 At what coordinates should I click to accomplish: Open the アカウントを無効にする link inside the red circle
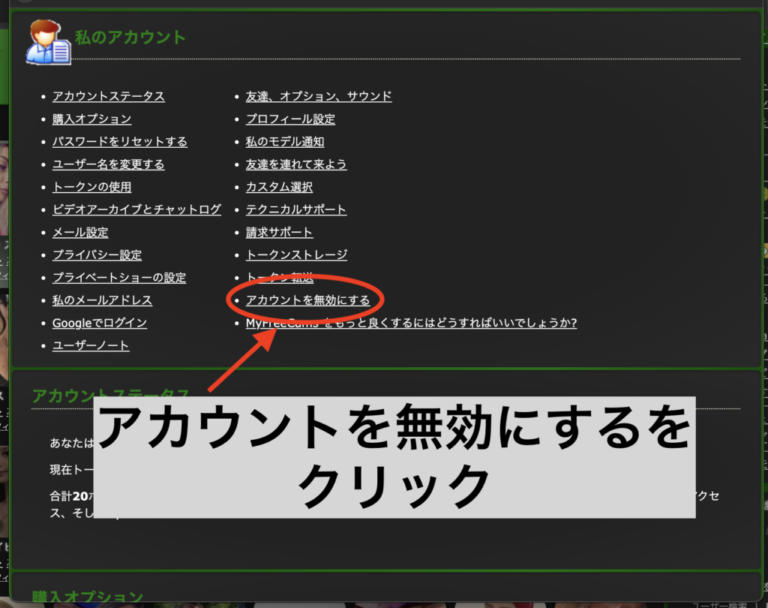[306, 299]
